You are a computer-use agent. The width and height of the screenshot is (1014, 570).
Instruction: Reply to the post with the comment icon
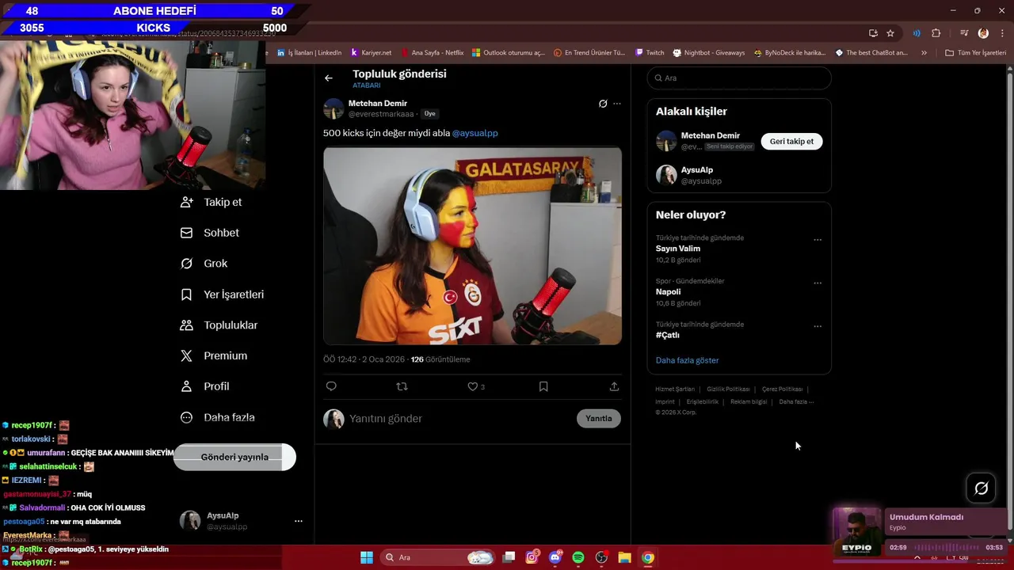click(331, 386)
